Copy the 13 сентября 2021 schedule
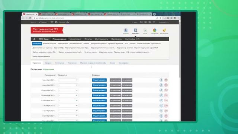Screen dimensions: 238x134 coord(161,90)
